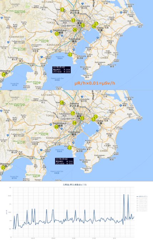
Task: Click the μR/h×0.01=μSv/h formula text
Action: click(95, 83)
